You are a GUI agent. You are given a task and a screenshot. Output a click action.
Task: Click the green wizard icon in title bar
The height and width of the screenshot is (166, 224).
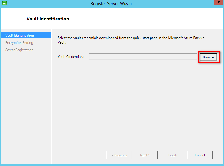4,4
